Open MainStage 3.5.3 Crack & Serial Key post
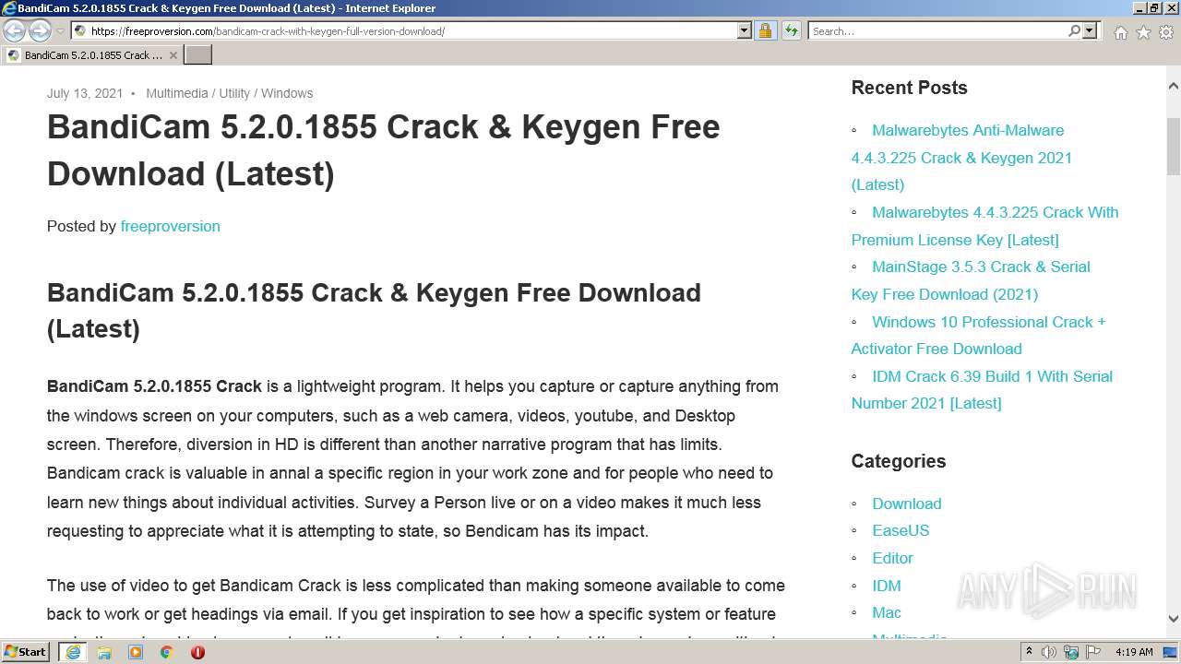The image size is (1181, 664). click(971, 280)
